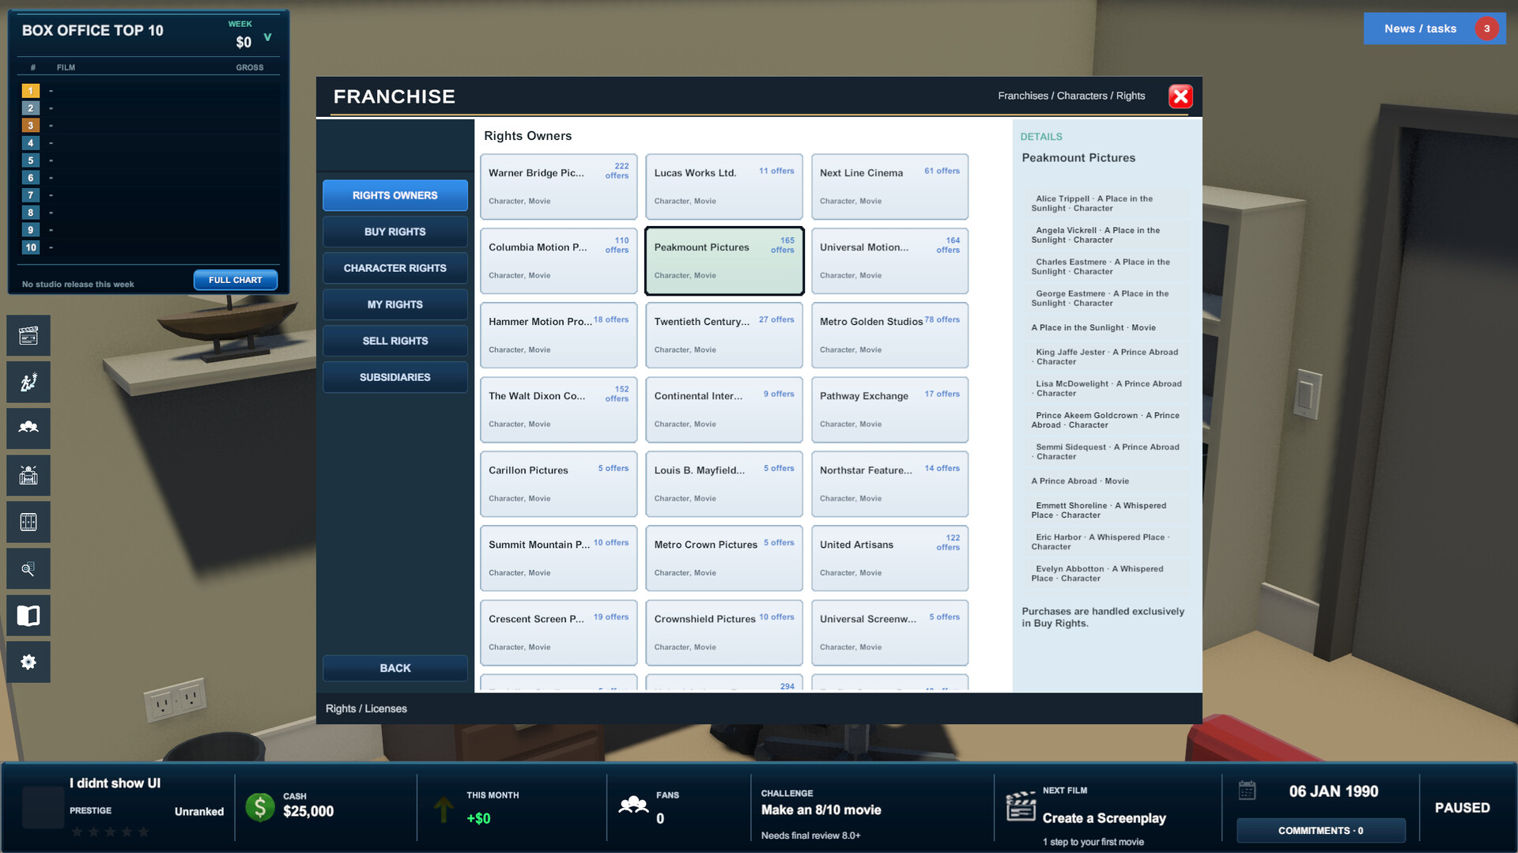
Task: Open the Character Rights menu item
Action: point(395,268)
